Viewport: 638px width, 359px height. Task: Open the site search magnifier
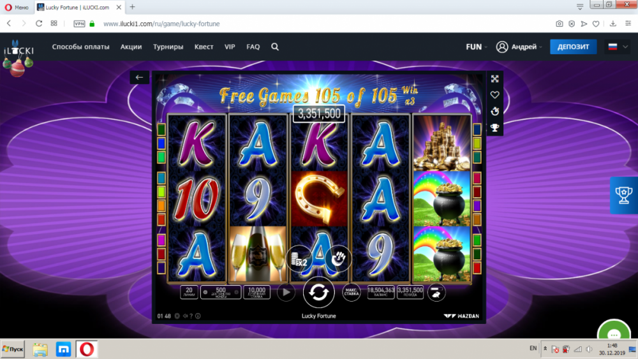click(275, 47)
